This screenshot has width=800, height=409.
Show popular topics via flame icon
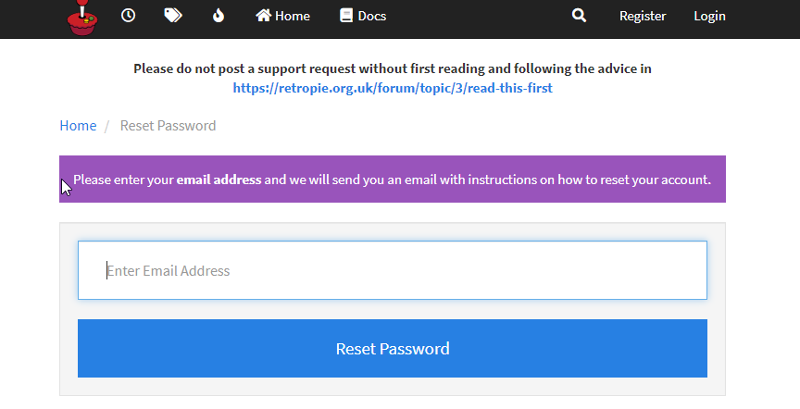click(219, 16)
